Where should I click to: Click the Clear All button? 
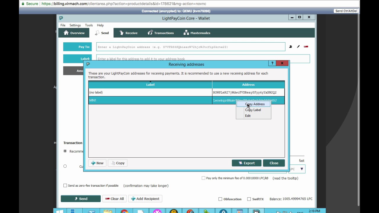point(114,199)
